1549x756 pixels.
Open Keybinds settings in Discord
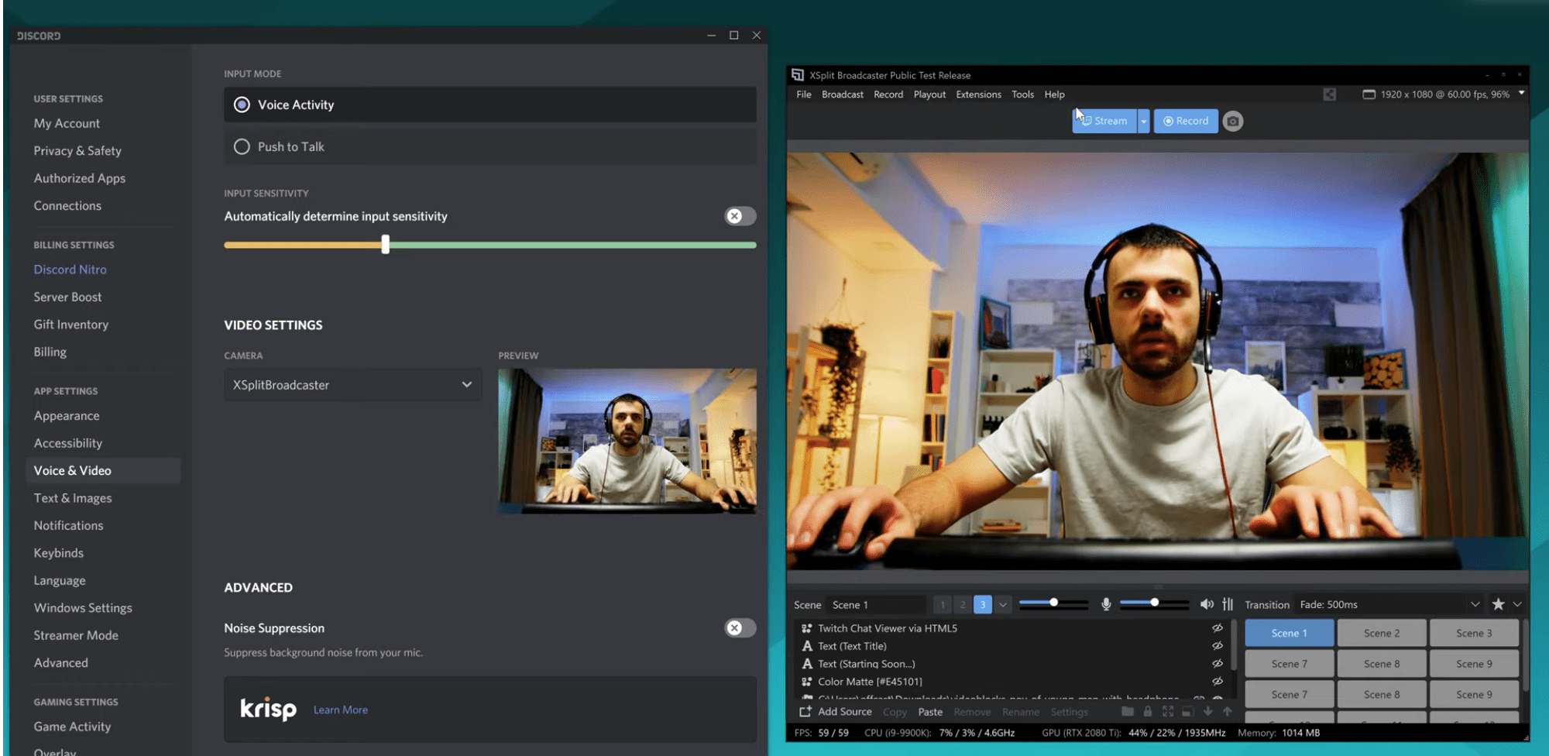coord(58,553)
